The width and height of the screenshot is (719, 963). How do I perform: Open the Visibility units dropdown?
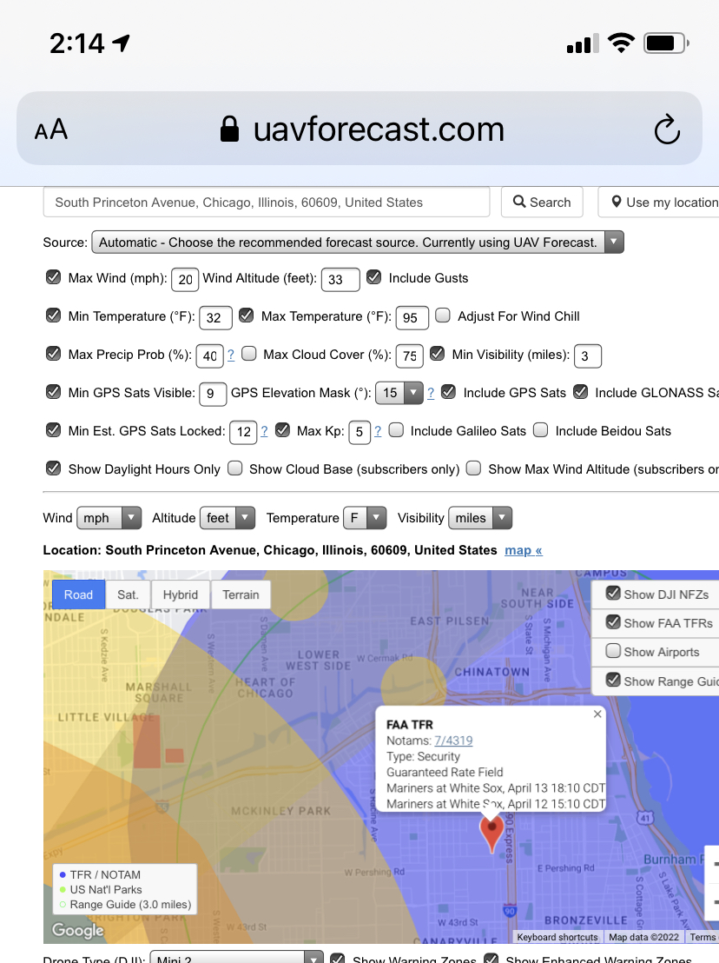click(480, 518)
